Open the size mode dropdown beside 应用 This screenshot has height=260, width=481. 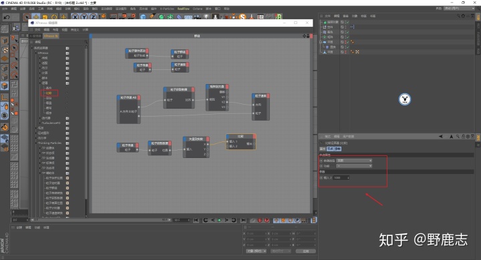pyautogui.click(x=281, y=251)
